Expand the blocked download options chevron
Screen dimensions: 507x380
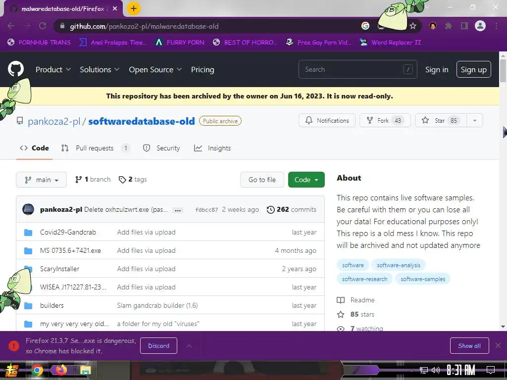(x=189, y=346)
